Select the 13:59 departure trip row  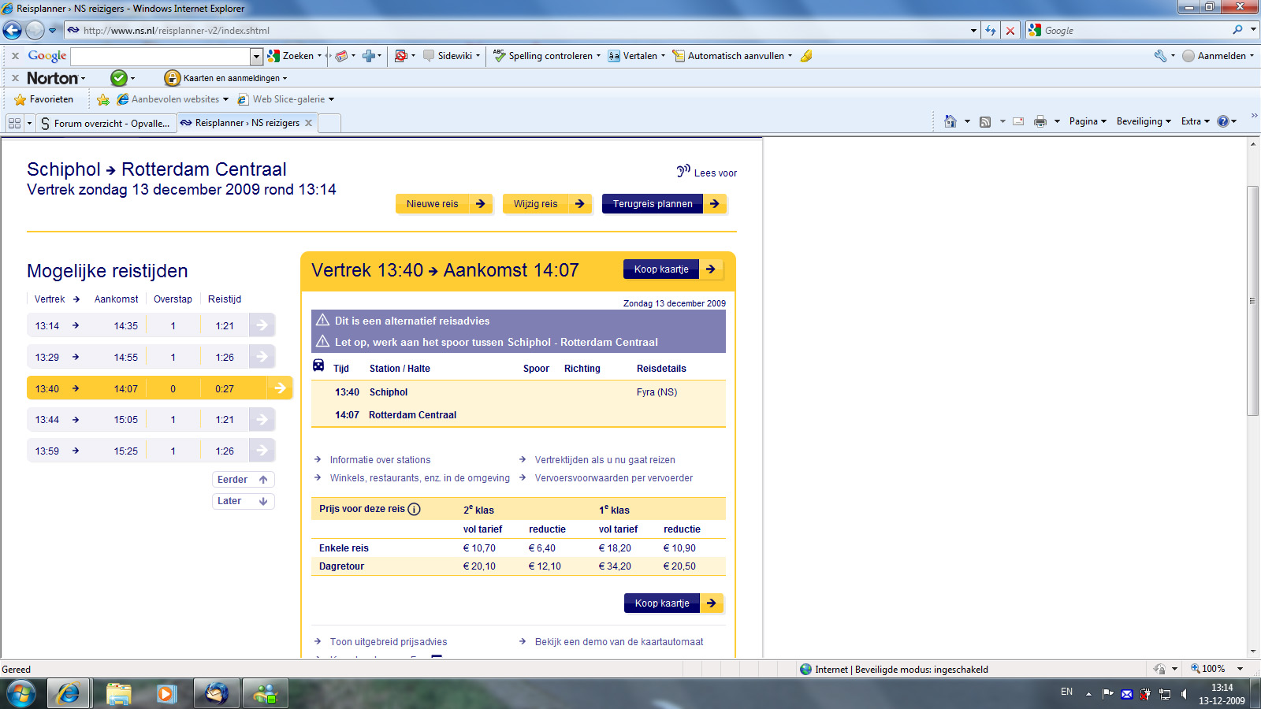pos(151,451)
